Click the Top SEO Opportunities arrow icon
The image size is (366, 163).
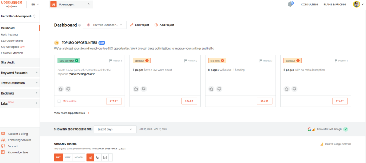56,43
